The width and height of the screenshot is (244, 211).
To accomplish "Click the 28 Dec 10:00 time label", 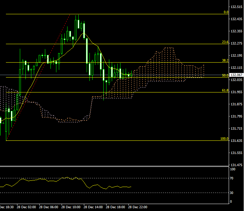I will pos(71,207).
